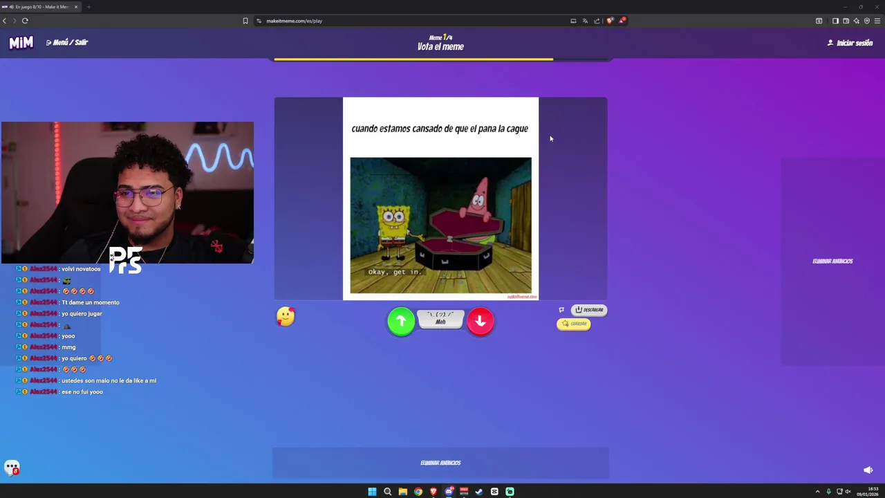Click chat message 'volvi novatoos'
The width and height of the screenshot is (885, 498).
pos(81,269)
